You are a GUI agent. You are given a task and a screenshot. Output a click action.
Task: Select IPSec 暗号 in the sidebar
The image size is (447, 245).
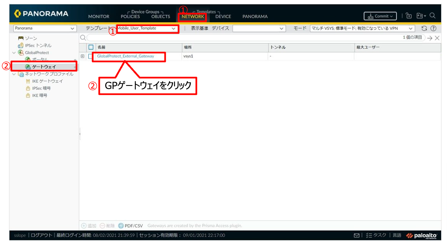(41, 88)
